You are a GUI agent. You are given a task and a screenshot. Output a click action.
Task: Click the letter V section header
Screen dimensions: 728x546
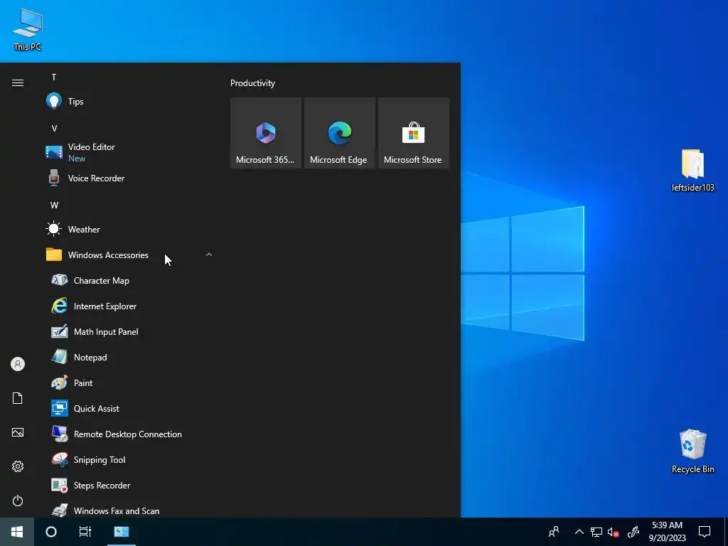54,129
